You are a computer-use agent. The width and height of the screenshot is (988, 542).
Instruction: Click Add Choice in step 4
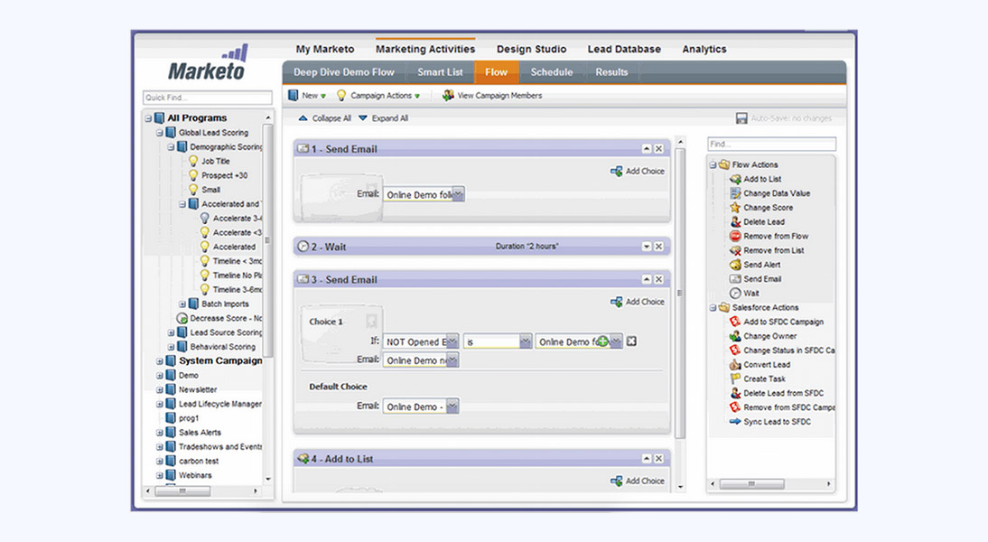[638, 481]
